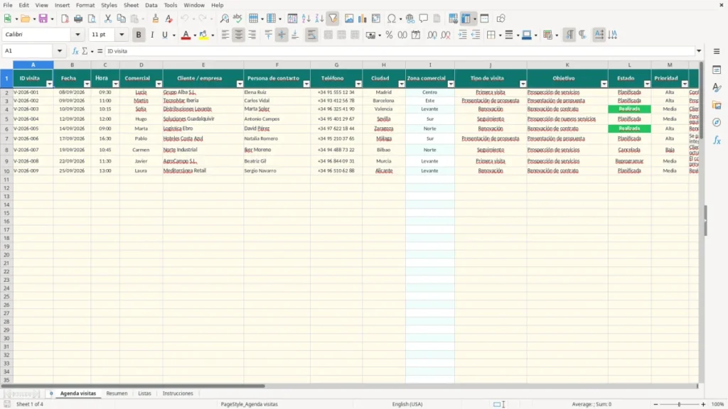Switch to the Instrucciones sheet tab

178,393
